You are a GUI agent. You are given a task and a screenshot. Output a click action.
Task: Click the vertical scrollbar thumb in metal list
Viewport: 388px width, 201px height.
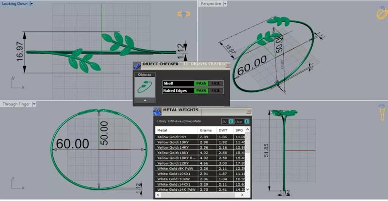pos(247,143)
